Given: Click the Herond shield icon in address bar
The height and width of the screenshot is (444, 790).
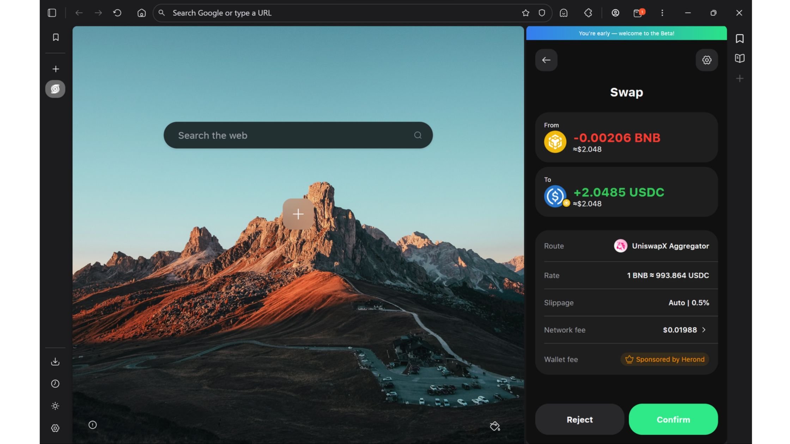Looking at the screenshot, I should click(x=542, y=13).
